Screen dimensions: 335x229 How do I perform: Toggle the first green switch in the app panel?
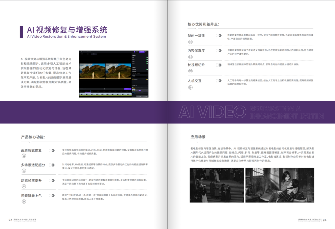[147, 58]
